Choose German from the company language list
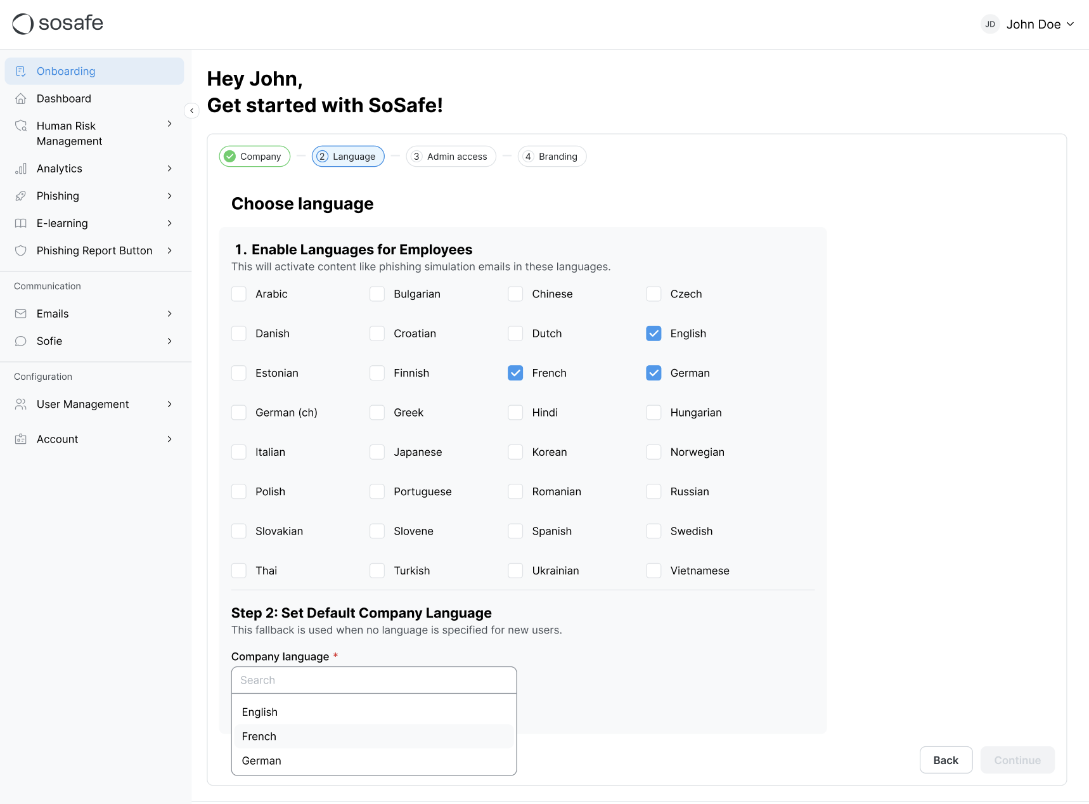 261,761
